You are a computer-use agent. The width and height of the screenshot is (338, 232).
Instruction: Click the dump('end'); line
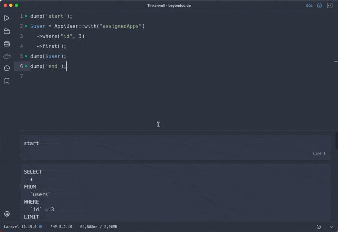coord(48,66)
